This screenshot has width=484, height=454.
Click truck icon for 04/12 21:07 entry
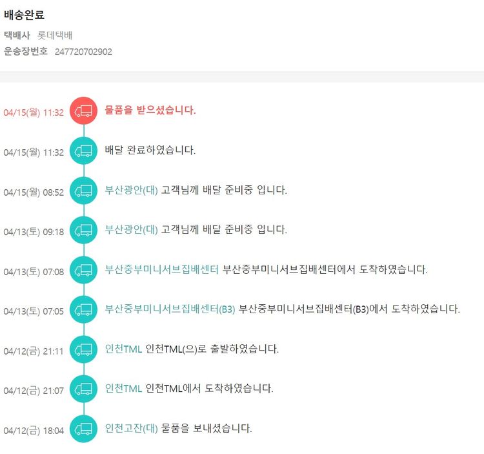pos(83,389)
